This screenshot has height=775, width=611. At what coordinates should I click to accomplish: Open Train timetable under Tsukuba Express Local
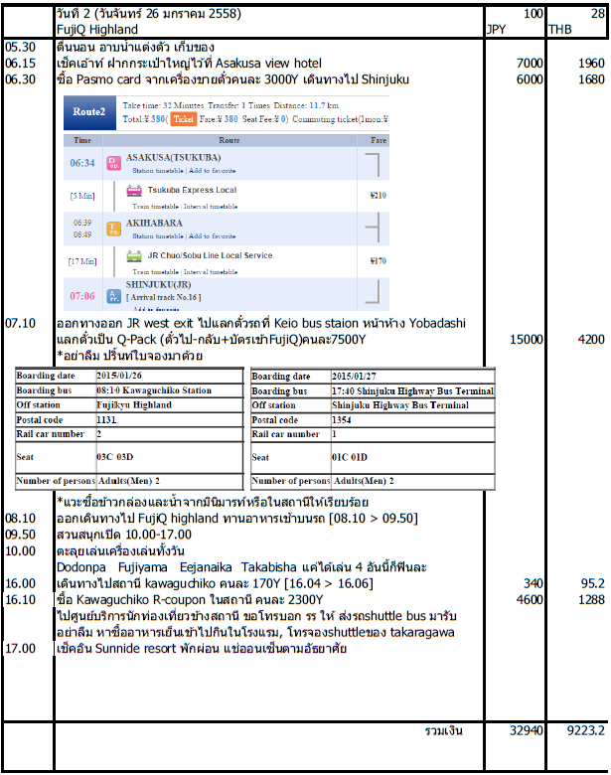click(x=155, y=207)
